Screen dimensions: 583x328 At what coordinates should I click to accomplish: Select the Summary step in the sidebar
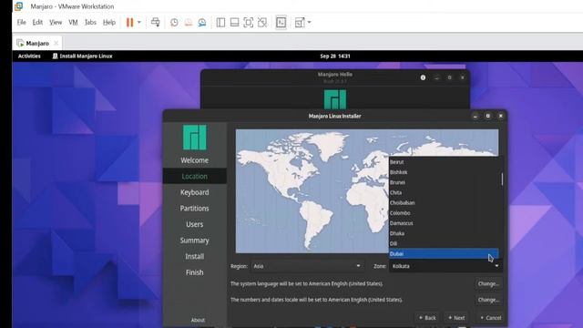tap(194, 241)
